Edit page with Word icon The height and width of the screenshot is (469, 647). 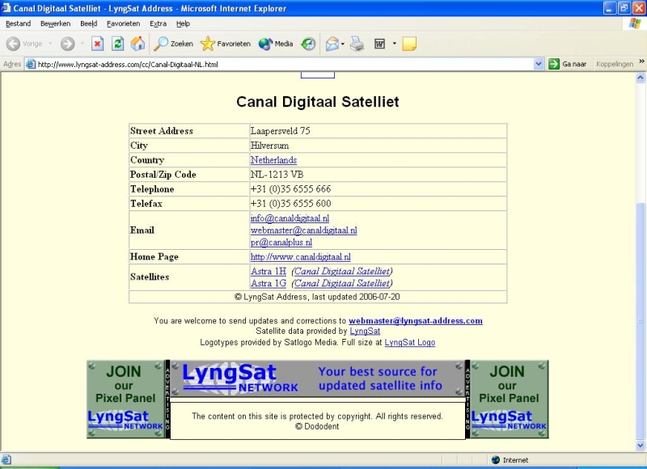tap(379, 44)
